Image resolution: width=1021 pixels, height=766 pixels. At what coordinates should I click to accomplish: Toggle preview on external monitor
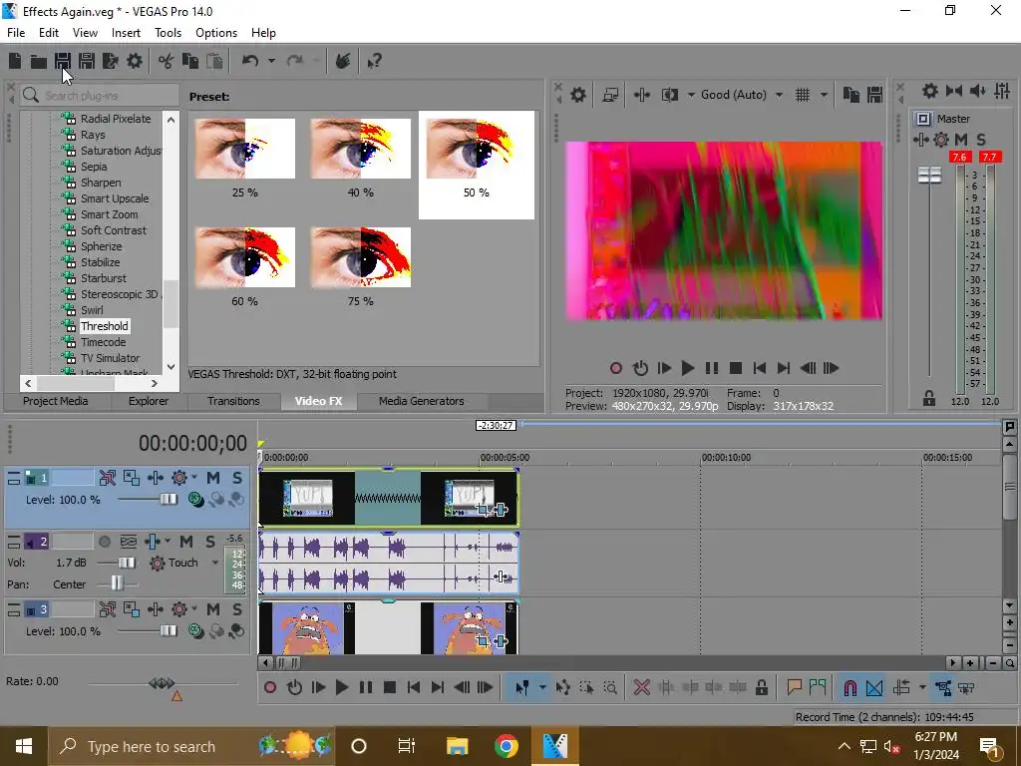[x=610, y=95]
